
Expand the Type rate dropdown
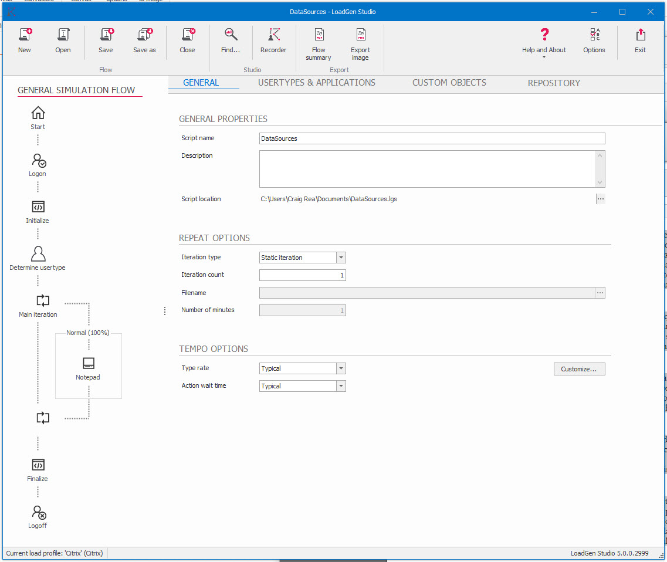pyautogui.click(x=341, y=368)
